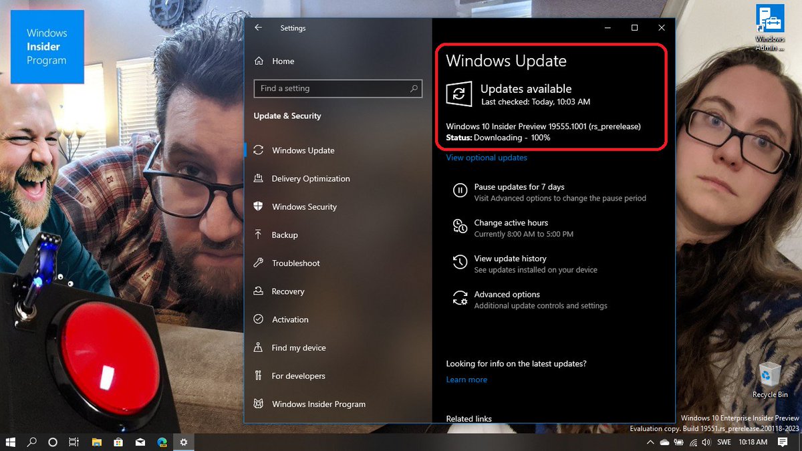Click the large Updates available refresh icon
Screen dimensions: 802x451
tap(459, 94)
